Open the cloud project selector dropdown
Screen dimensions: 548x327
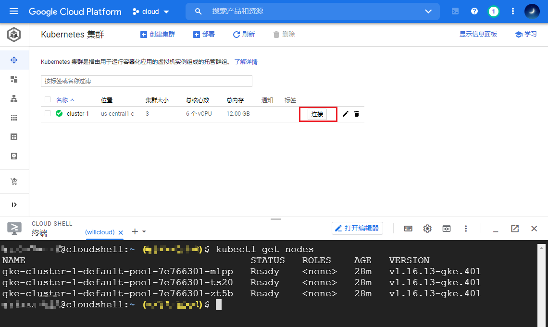(151, 12)
